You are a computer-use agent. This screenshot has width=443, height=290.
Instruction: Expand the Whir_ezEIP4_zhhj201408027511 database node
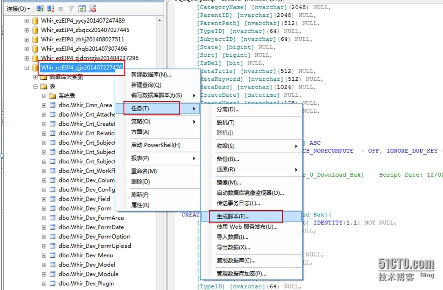tap(27, 39)
